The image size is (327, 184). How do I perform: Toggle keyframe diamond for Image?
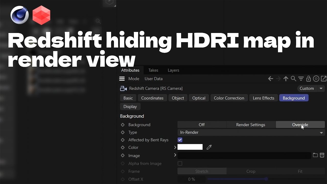point(123,155)
